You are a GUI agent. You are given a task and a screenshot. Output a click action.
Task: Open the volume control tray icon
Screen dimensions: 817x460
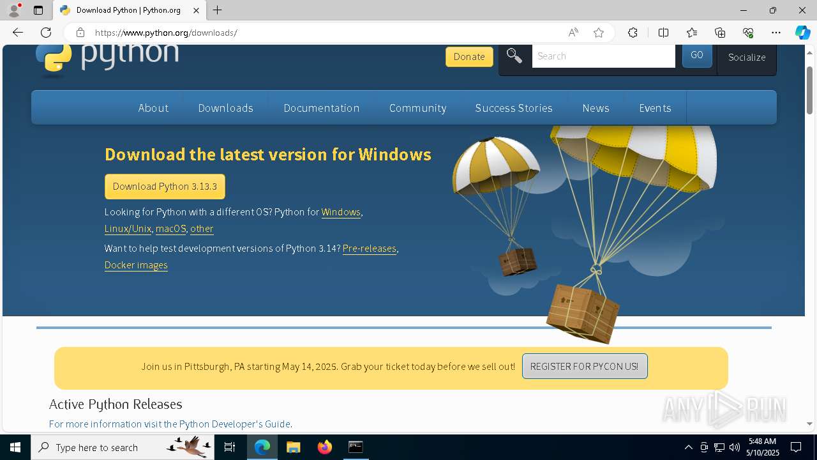(735, 447)
